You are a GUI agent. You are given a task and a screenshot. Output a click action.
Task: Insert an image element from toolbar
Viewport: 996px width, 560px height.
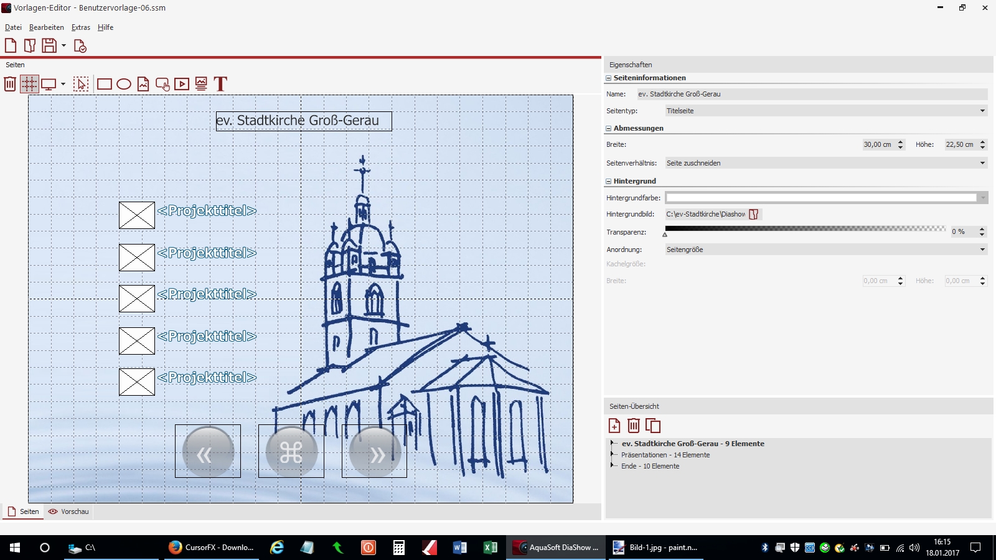143,84
